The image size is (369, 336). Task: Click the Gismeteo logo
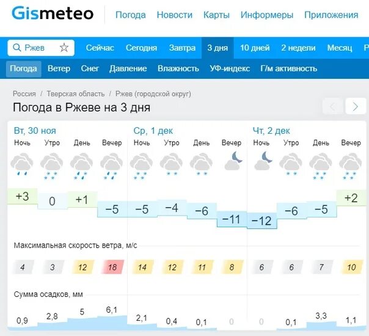(53, 14)
